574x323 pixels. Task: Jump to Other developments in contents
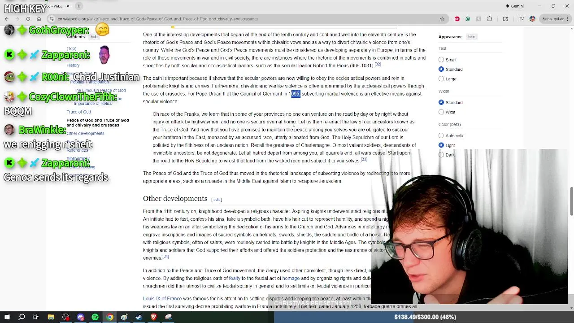pos(85,133)
